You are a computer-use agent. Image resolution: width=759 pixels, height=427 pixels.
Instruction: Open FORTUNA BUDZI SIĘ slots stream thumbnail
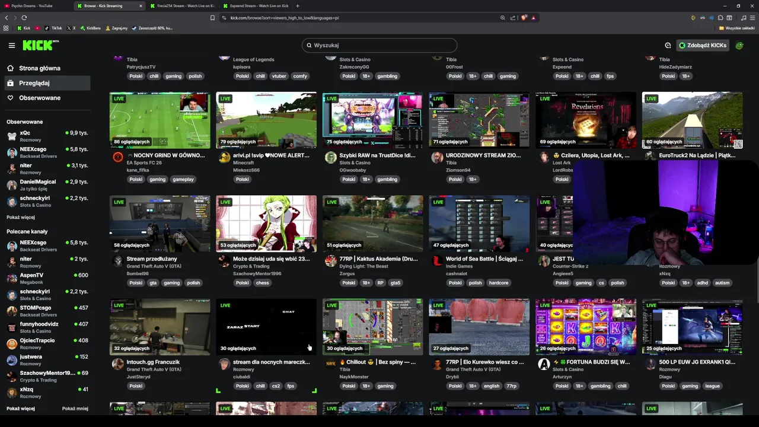(x=585, y=327)
